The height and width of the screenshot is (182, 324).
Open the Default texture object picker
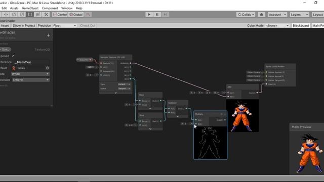(x=47, y=68)
